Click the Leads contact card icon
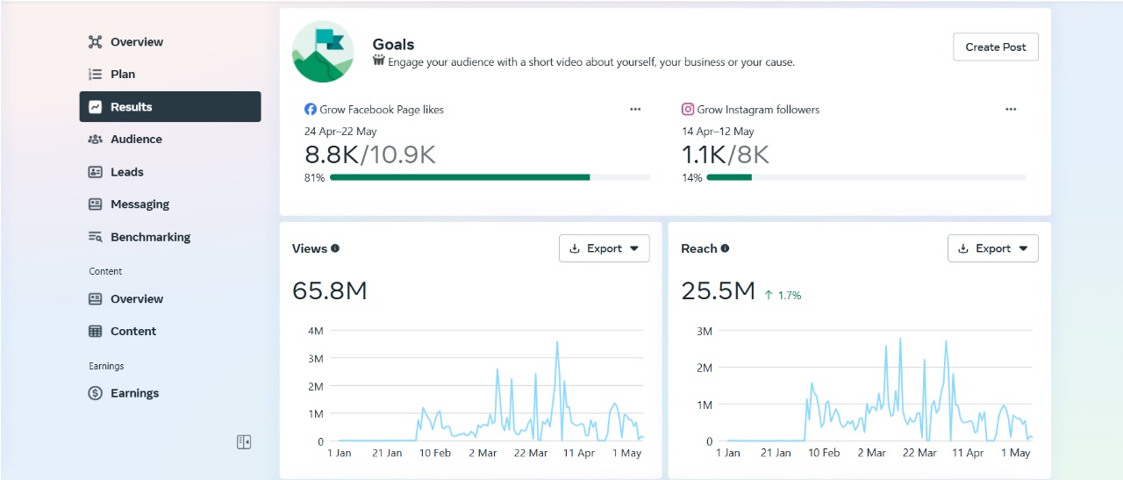 point(96,172)
